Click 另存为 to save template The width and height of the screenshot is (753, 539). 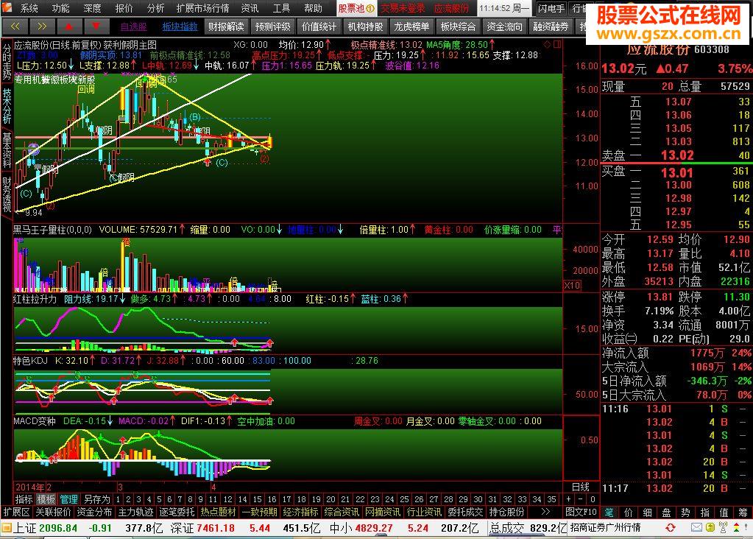pos(97,499)
